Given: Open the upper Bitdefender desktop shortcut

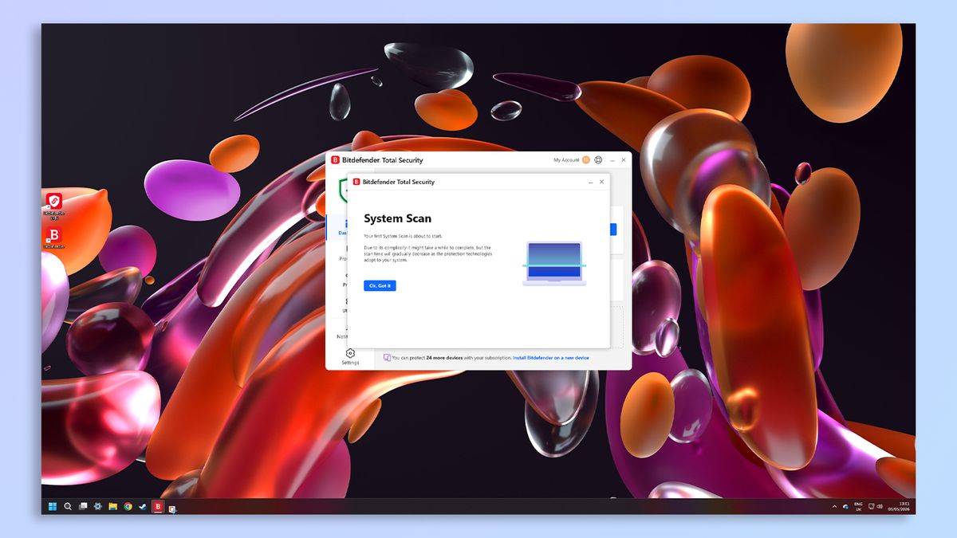Looking at the screenshot, I should pyautogui.click(x=54, y=204).
